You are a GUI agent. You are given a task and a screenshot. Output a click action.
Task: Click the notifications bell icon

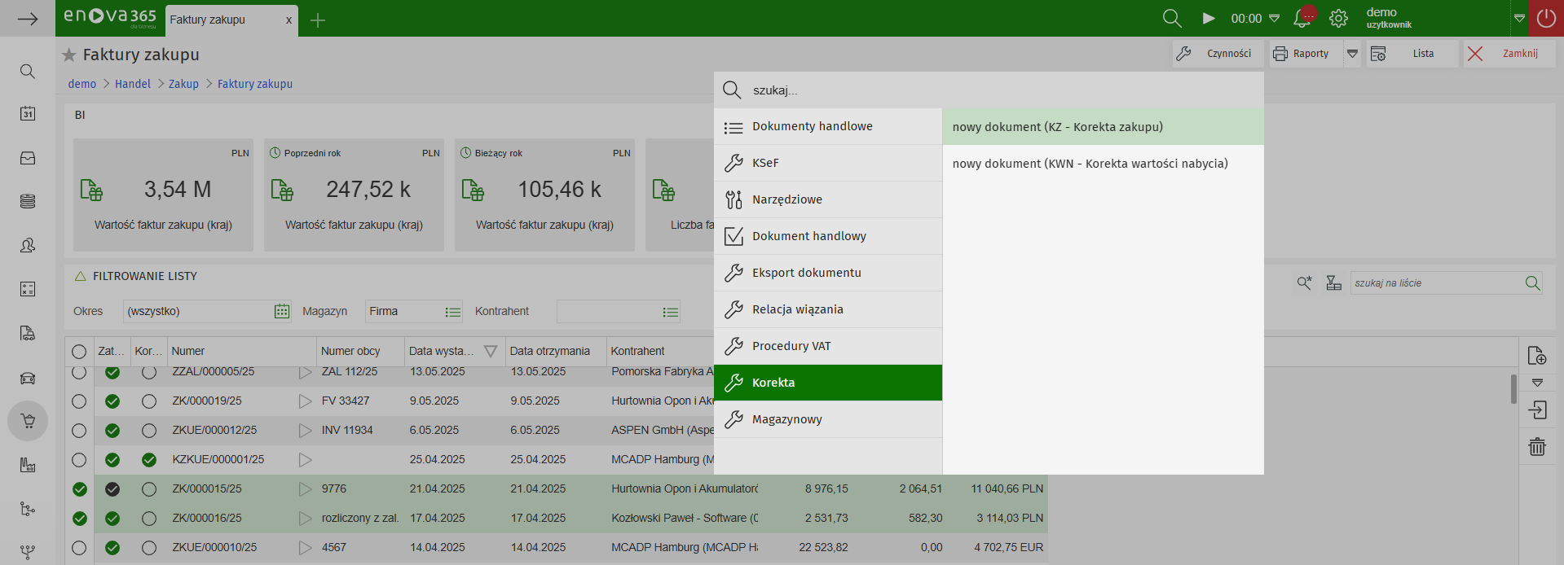[x=1302, y=18]
